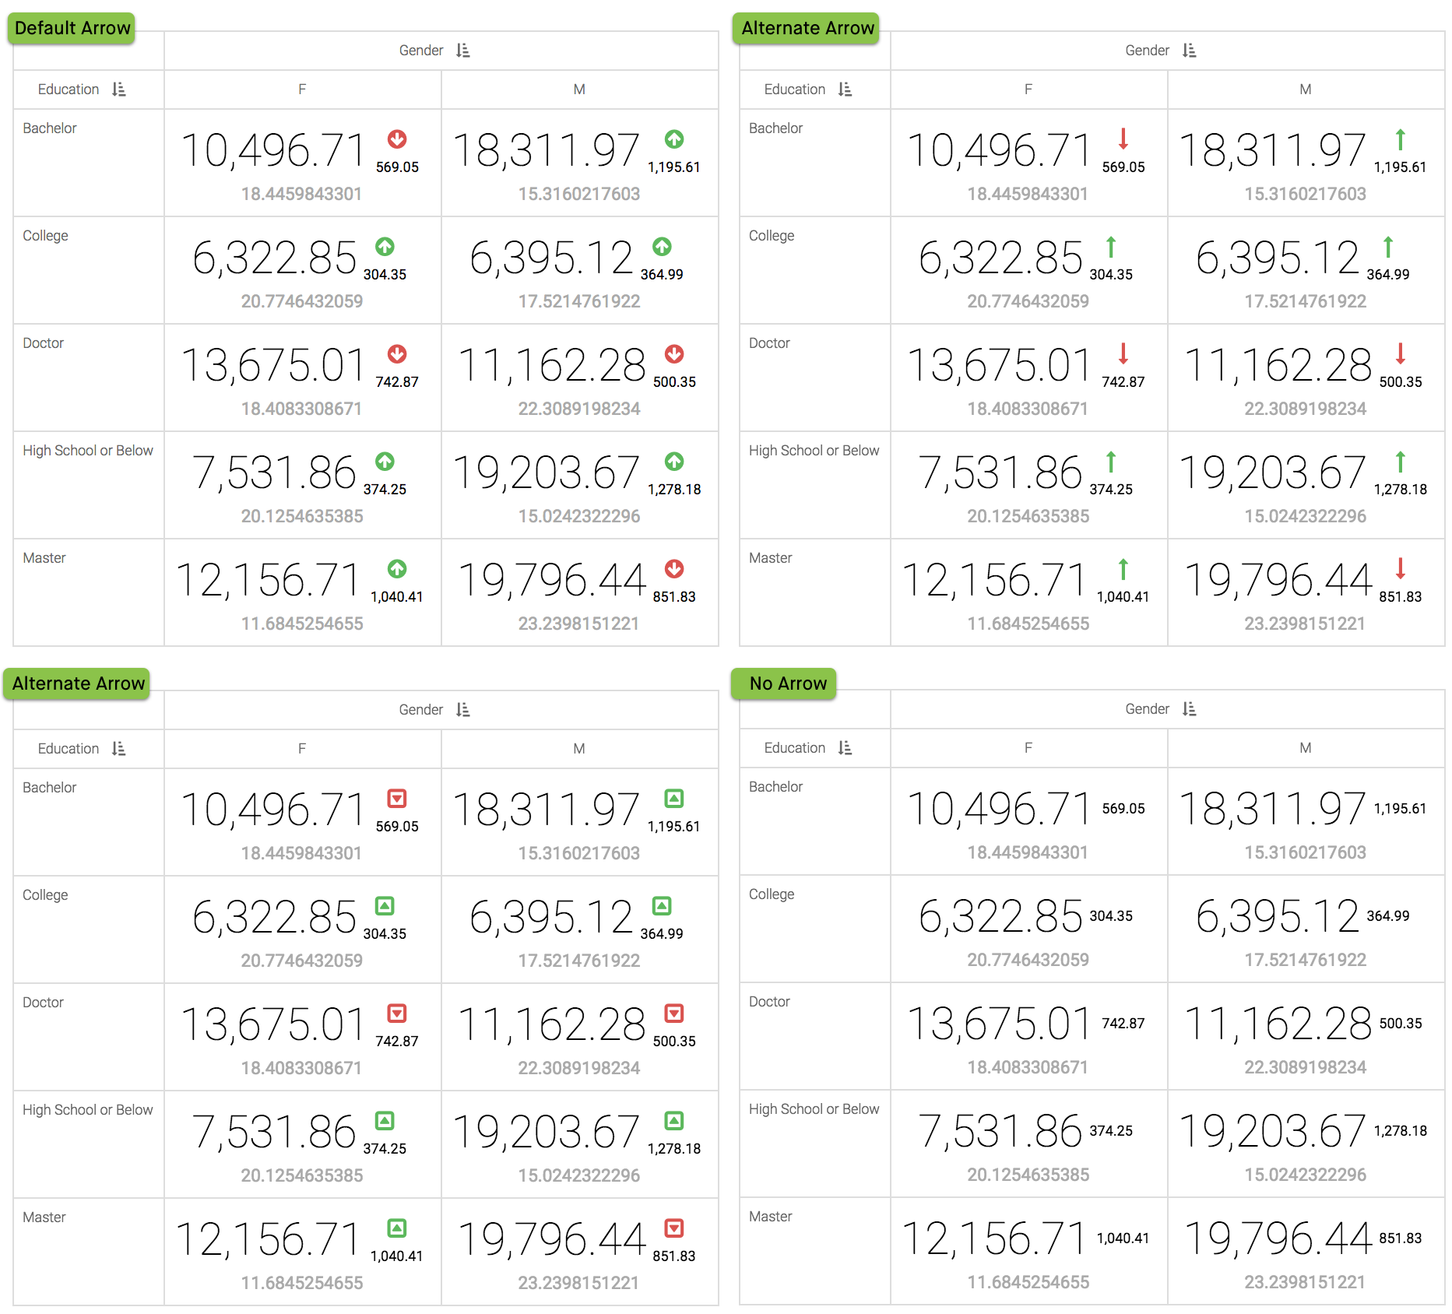Click the thin red down arrow beside 19,796.44
The image size is (1452, 1314).
point(1401,568)
